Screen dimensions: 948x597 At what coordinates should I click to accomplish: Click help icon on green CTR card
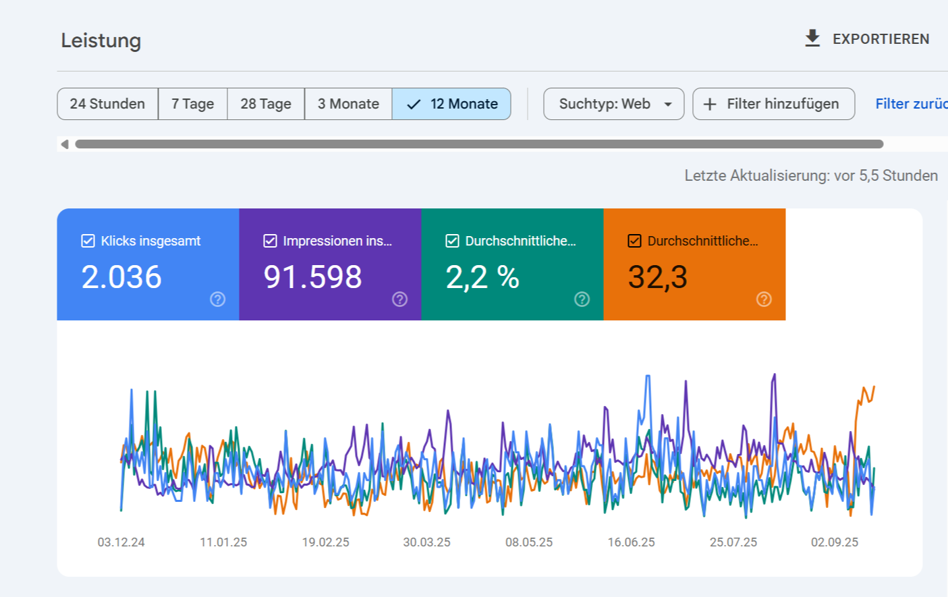click(582, 299)
